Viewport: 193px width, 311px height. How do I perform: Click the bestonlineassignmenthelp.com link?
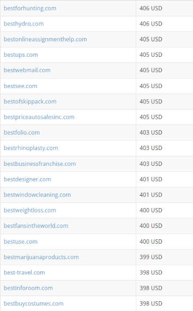(45, 40)
